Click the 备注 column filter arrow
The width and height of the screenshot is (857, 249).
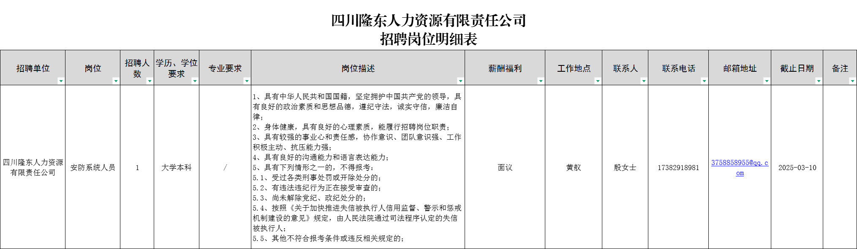pyautogui.click(x=852, y=81)
